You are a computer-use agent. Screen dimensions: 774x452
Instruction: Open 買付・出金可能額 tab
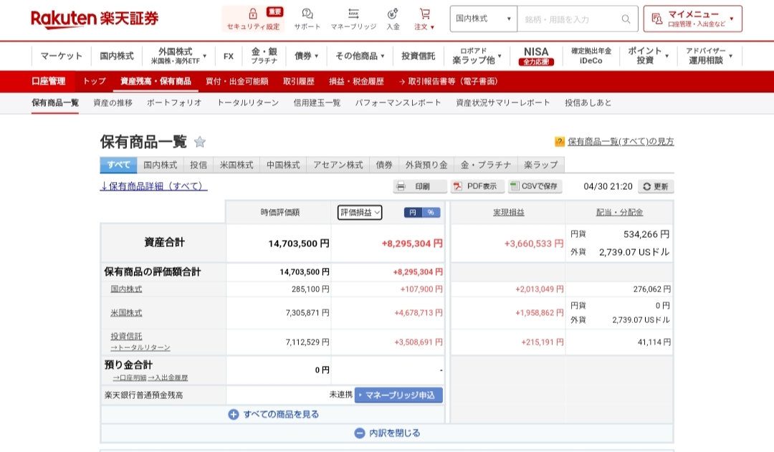click(x=237, y=82)
